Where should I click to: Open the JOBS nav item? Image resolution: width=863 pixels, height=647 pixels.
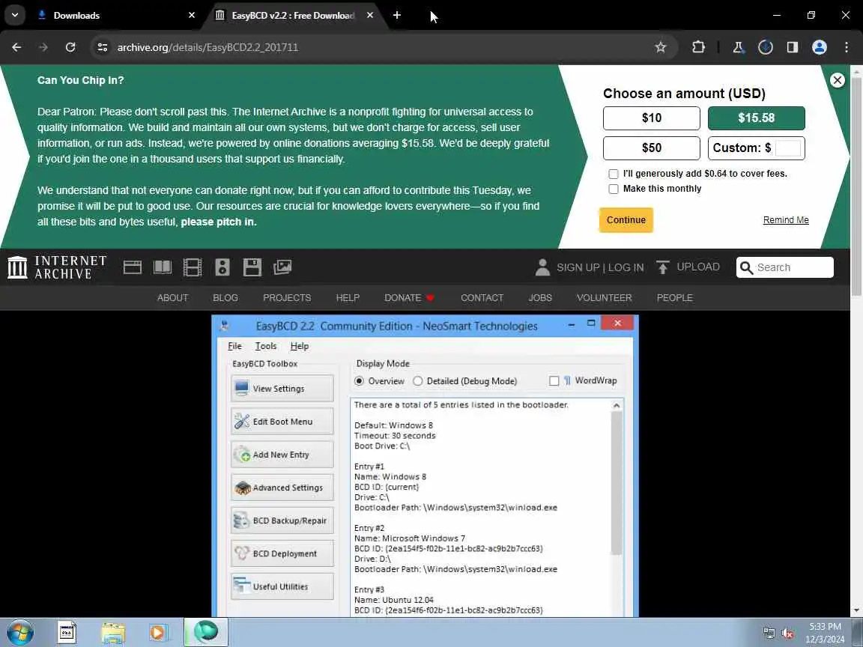click(540, 297)
